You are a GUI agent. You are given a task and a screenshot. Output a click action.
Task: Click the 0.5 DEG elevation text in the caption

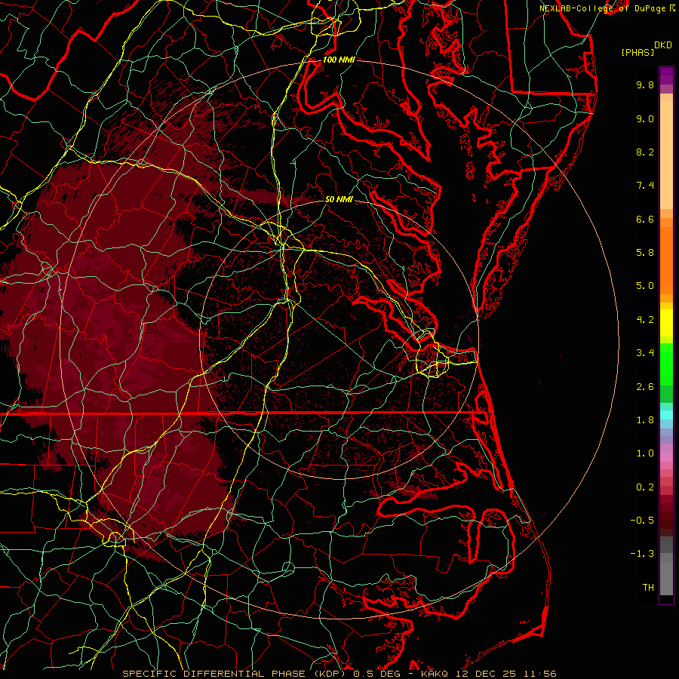376,674
